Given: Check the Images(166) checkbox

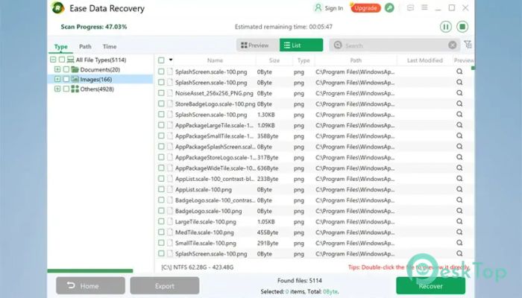Looking at the screenshot, I should (66, 79).
